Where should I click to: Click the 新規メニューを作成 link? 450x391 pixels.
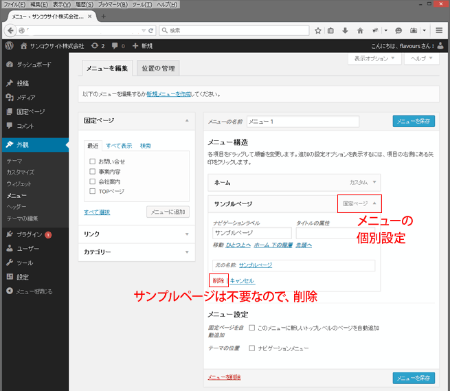tap(169, 94)
